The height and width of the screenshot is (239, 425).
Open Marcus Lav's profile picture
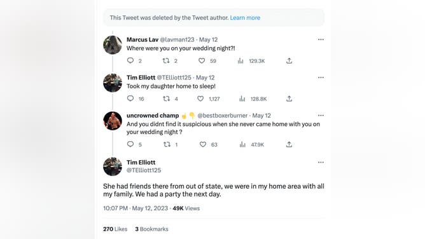(x=113, y=45)
